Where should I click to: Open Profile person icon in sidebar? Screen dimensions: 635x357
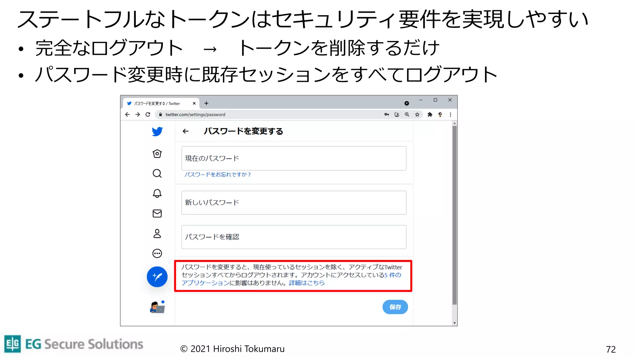tap(157, 233)
